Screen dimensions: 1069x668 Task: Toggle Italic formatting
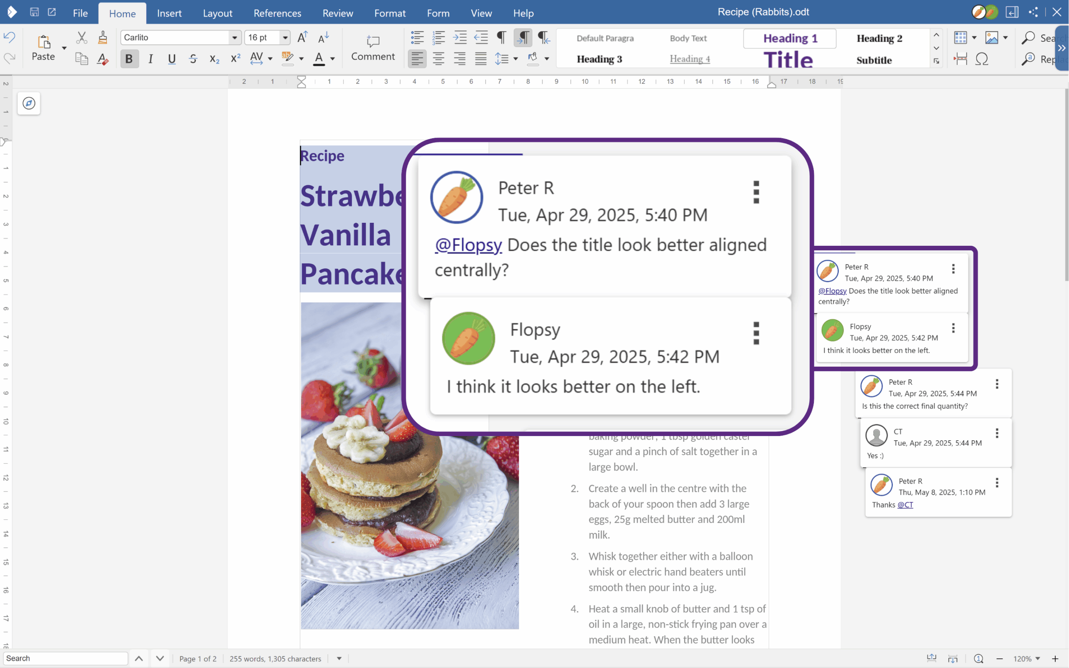click(150, 59)
